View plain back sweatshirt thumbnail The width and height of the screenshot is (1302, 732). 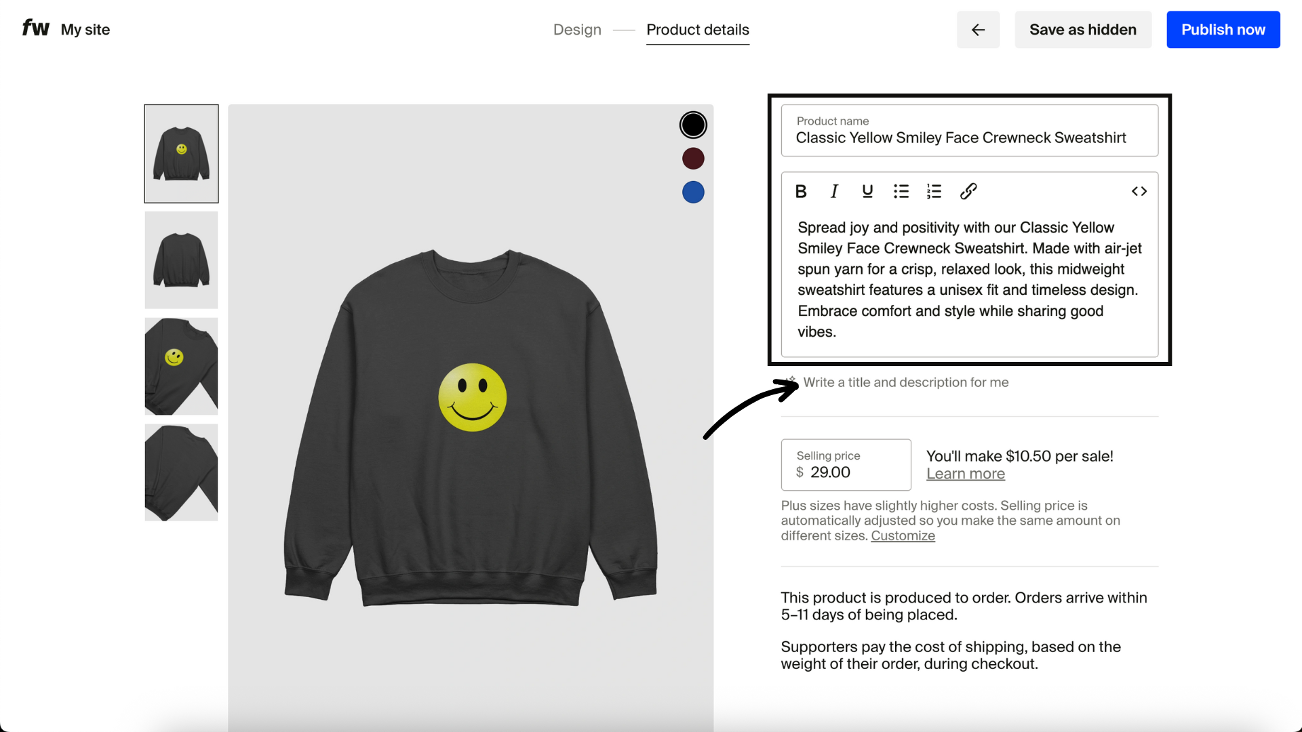coord(181,260)
